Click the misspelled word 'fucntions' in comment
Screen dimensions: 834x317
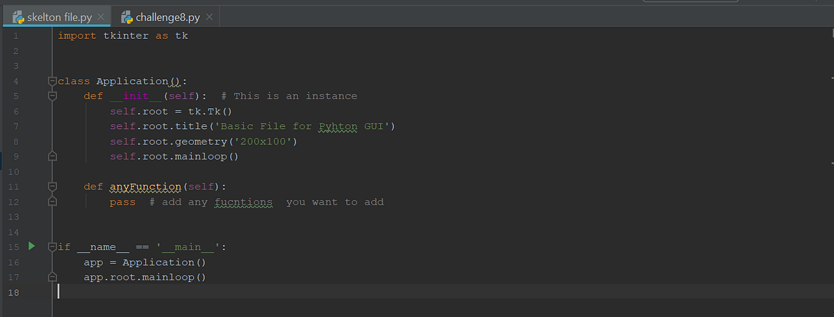pos(244,202)
